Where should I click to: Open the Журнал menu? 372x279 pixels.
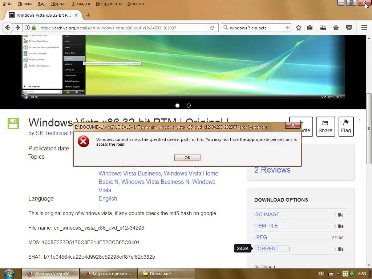(58, 4)
